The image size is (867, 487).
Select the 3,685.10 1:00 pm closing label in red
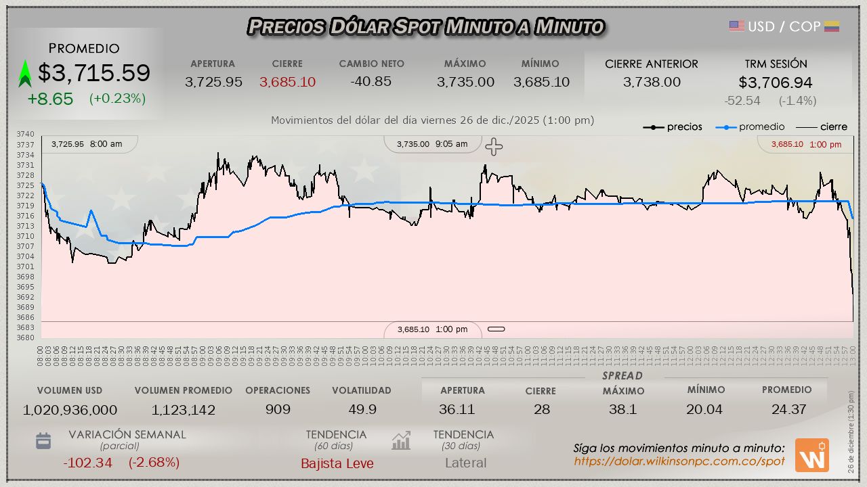(x=806, y=144)
